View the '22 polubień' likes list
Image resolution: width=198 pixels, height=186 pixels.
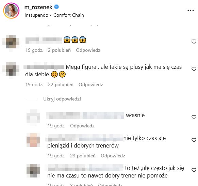(61, 84)
